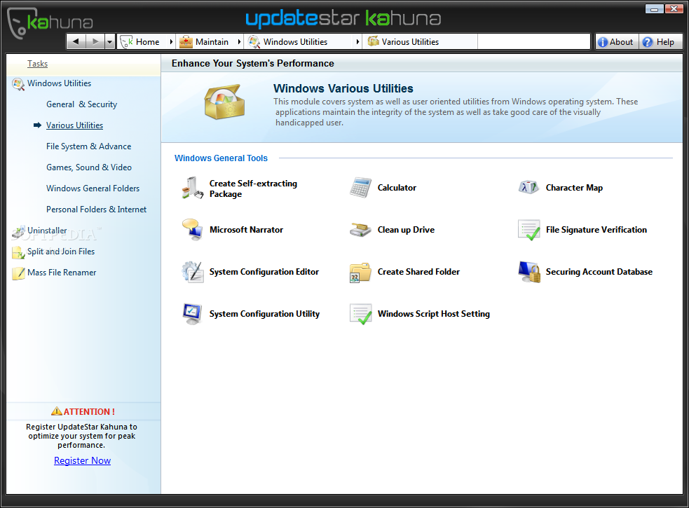This screenshot has height=508, width=689.
Task: Open Securing Account Database icon
Action: point(529,272)
